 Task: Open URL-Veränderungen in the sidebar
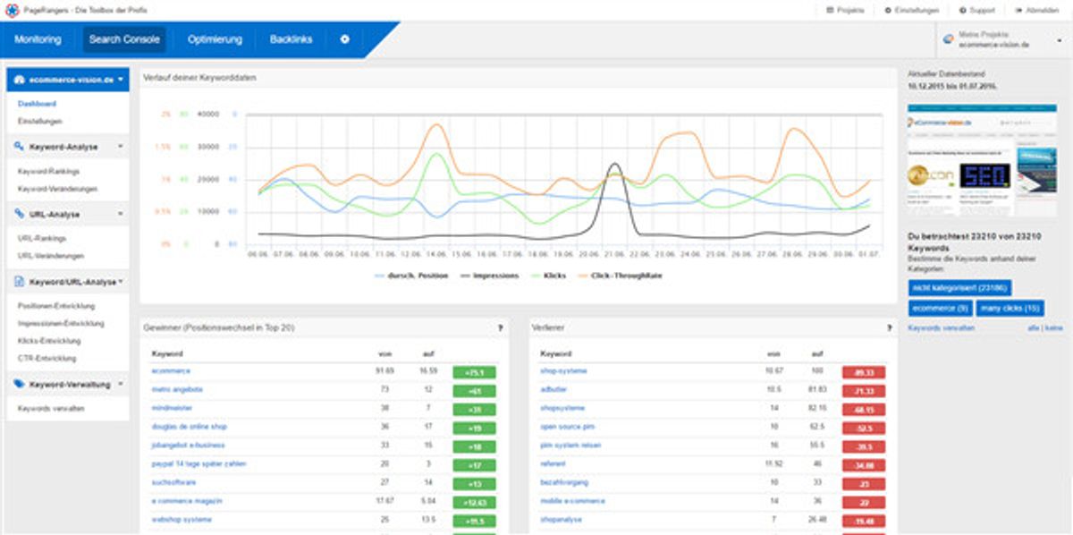(51, 256)
